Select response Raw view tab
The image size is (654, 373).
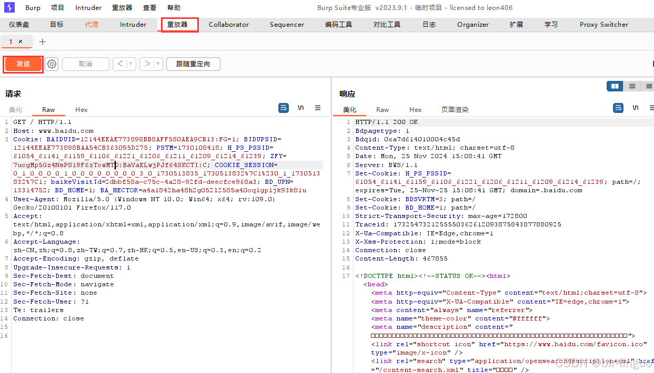[x=383, y=109]
